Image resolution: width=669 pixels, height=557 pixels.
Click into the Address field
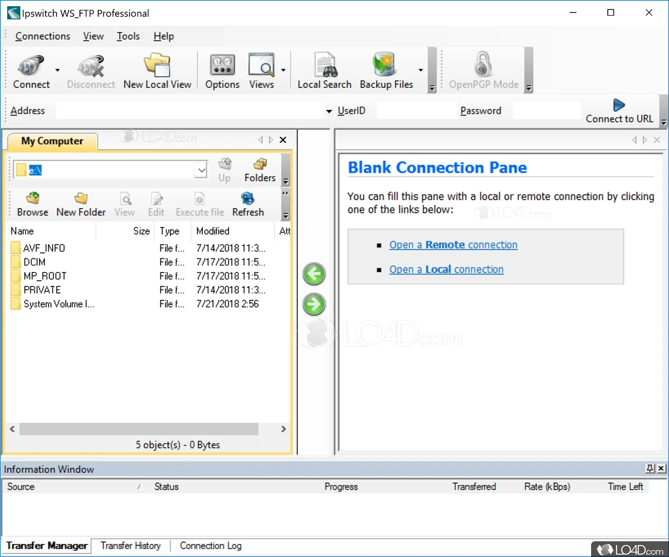pos(191,111)
